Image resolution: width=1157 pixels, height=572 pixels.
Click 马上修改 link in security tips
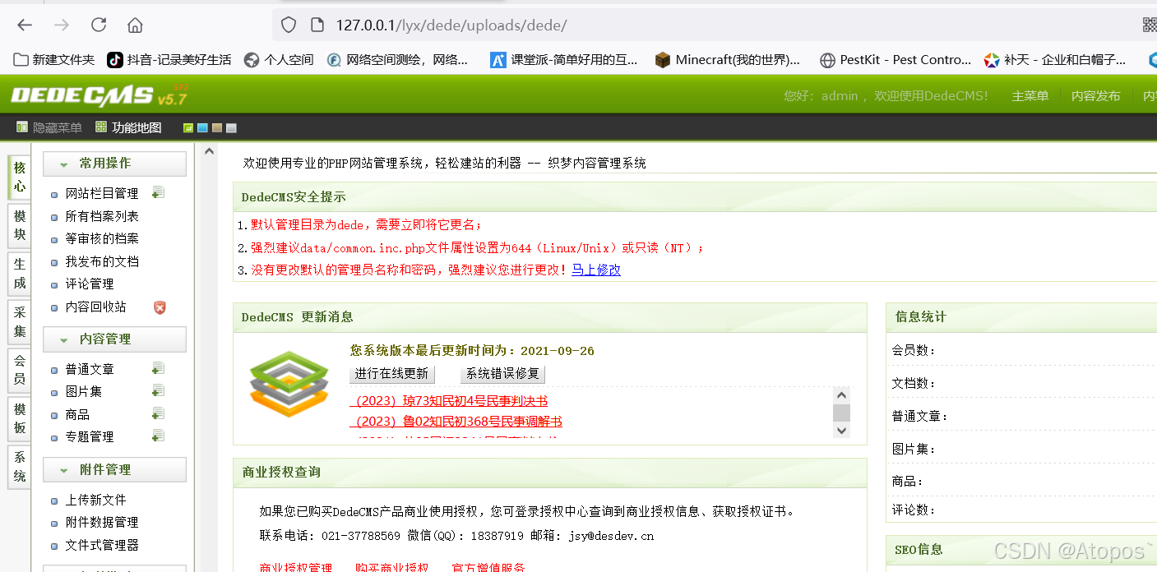tap(596, 270)
